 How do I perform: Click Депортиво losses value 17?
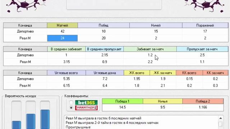[x=205, y=31]
